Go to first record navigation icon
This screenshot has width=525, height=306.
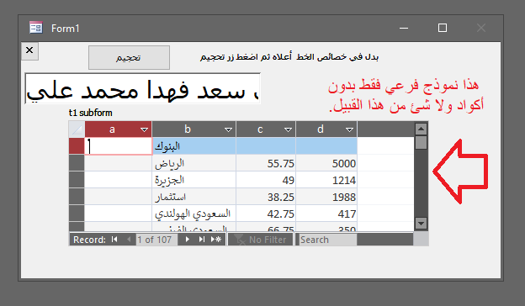(114, 240)
